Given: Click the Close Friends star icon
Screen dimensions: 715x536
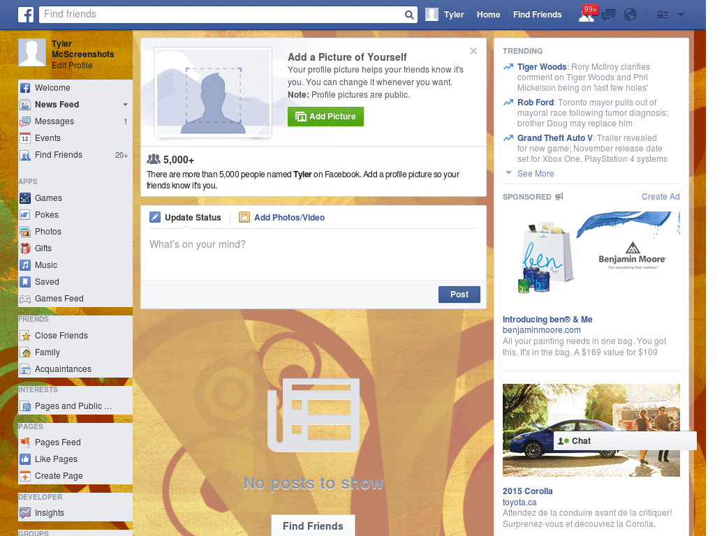Looking at the screenshot, I should pyautogui.click(x=25, y=336).
